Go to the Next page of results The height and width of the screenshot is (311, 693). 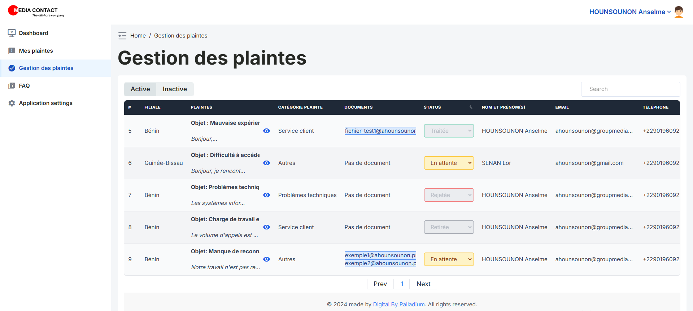[423, 284]
